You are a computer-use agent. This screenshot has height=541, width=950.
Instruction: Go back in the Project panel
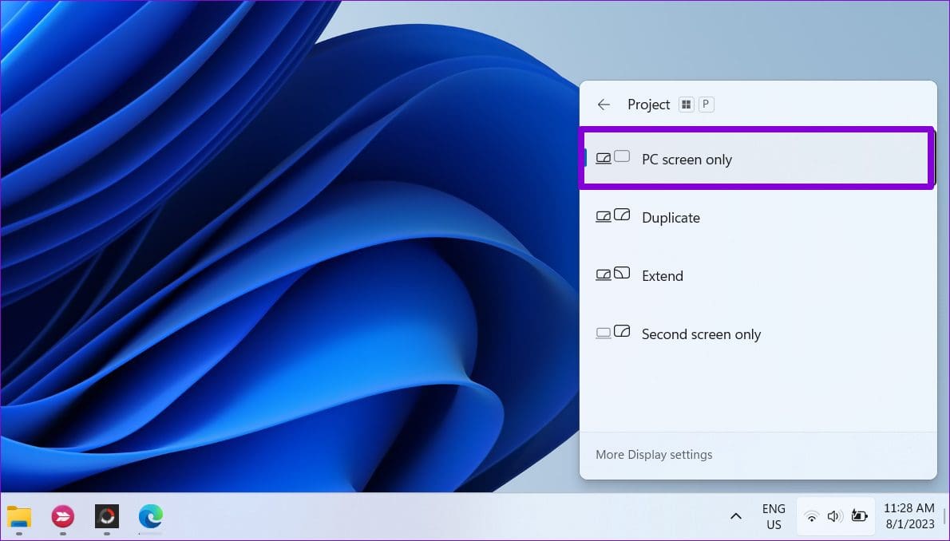click(604, 104)
